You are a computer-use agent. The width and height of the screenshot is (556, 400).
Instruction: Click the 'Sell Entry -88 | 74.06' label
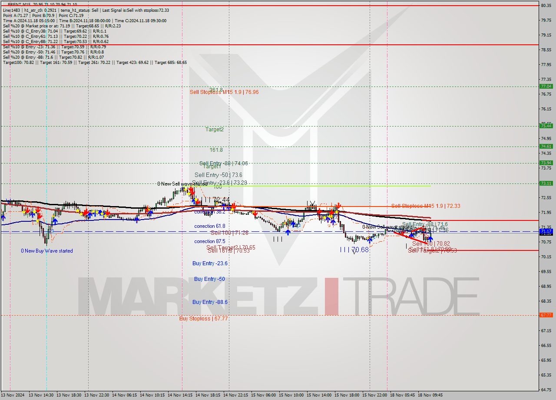[x=224, y=163]
